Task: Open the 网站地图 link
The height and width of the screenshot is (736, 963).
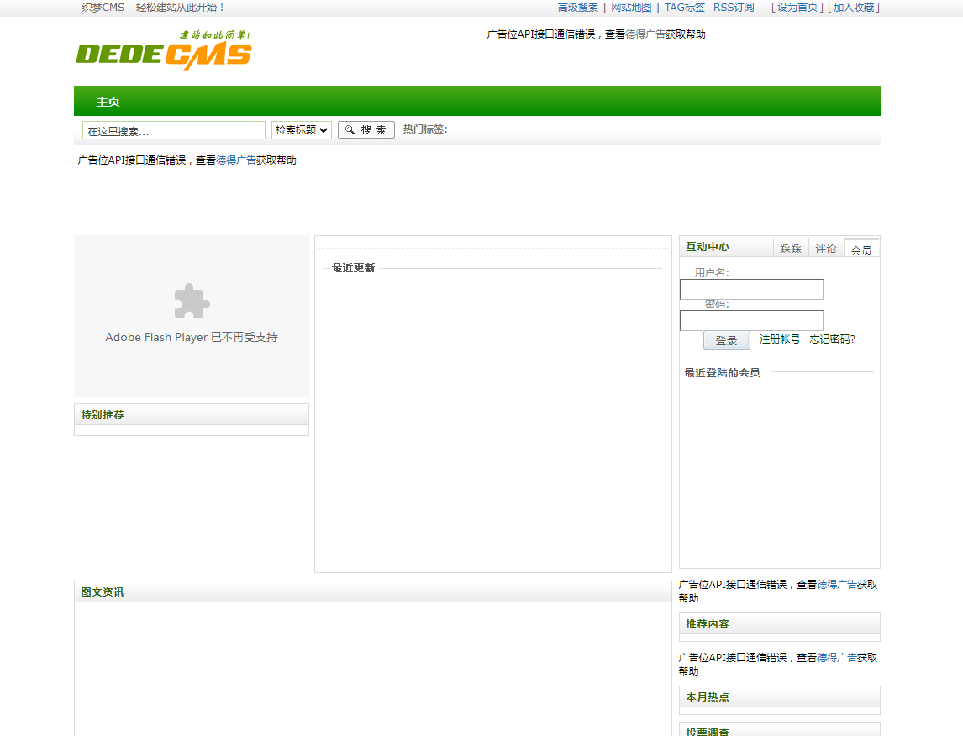Action: pos(629,7)
